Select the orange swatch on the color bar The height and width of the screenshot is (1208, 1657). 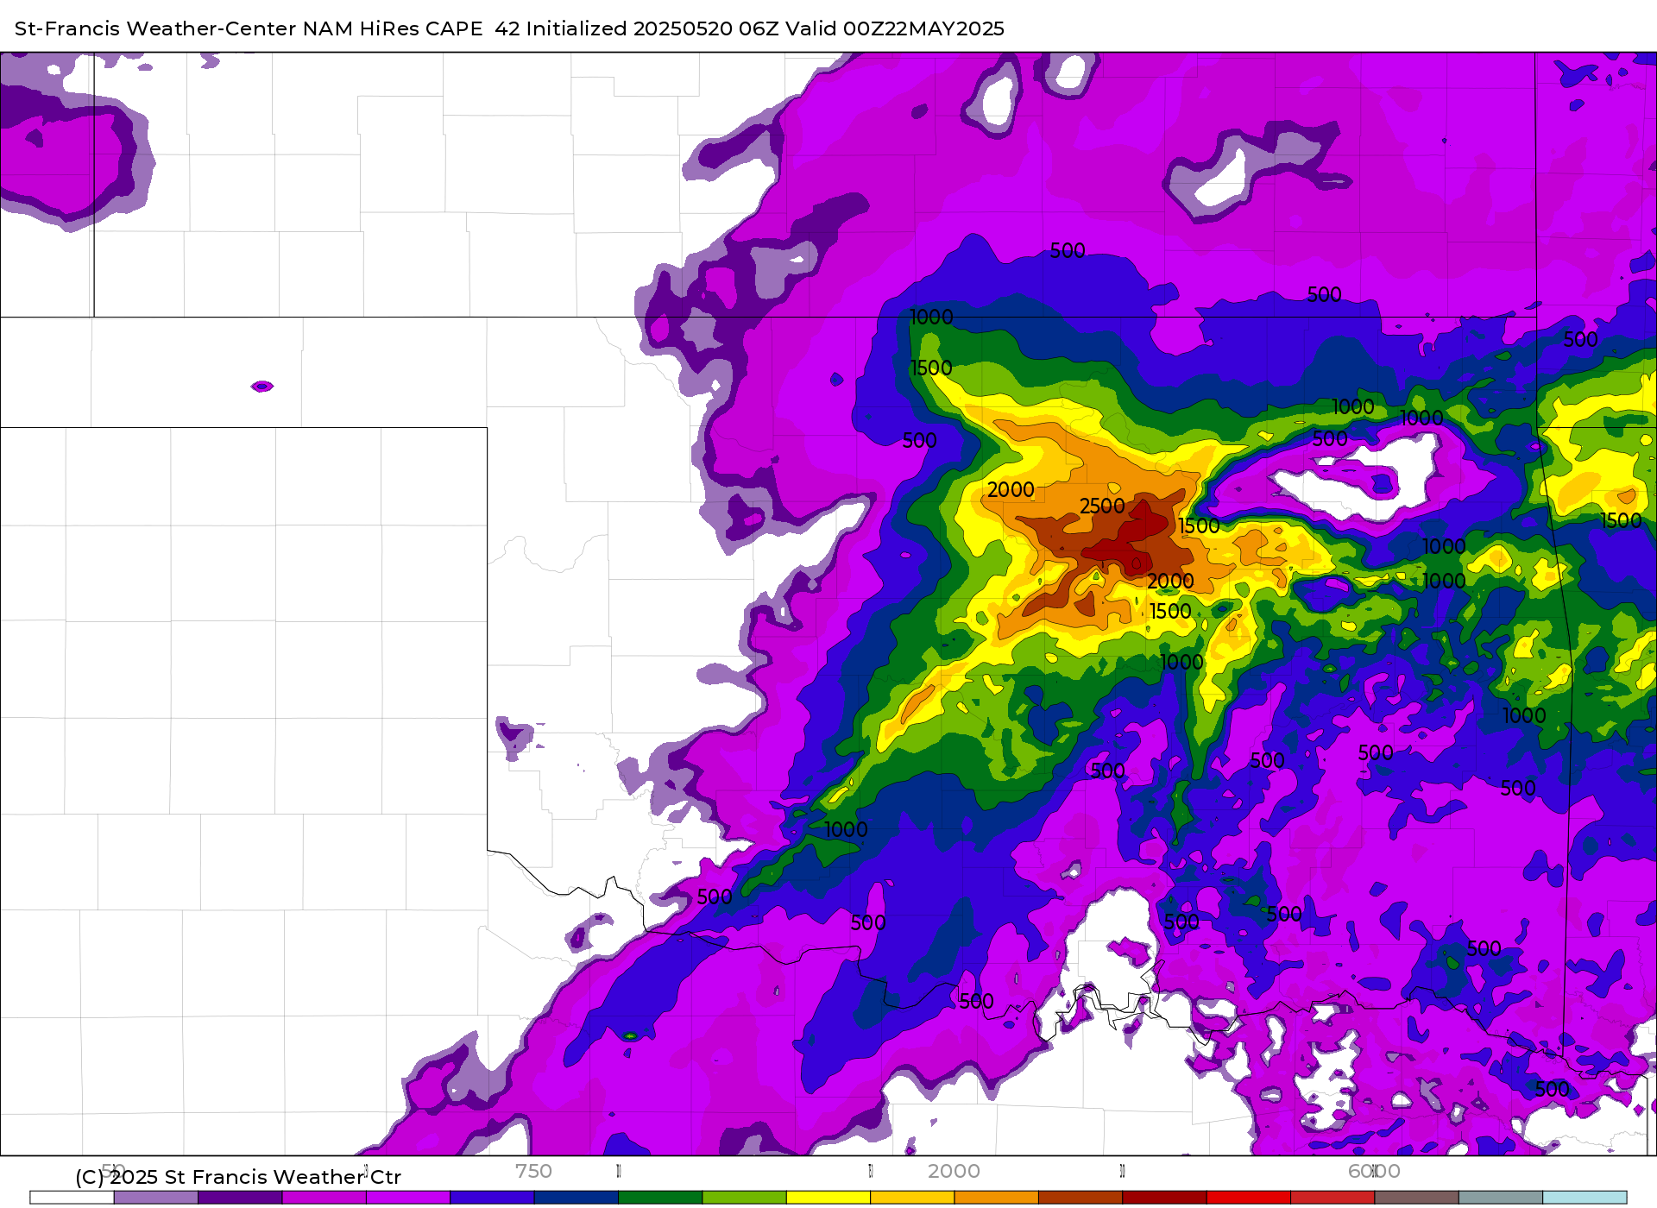[x=997, y=1198]
